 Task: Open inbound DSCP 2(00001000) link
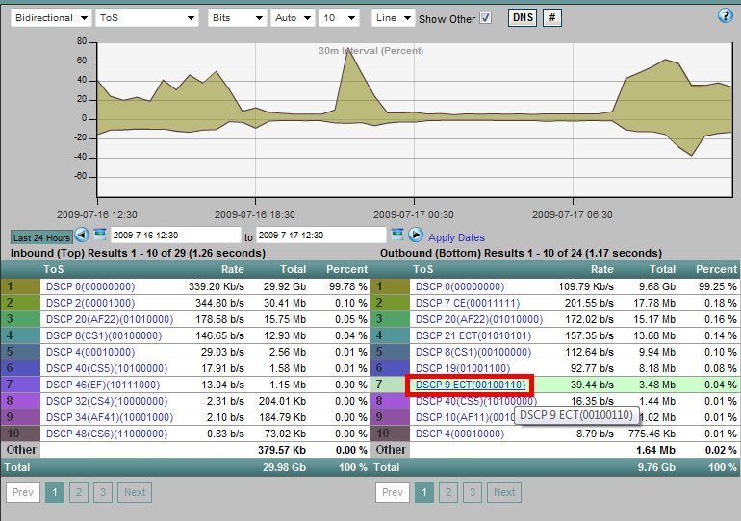90,303
